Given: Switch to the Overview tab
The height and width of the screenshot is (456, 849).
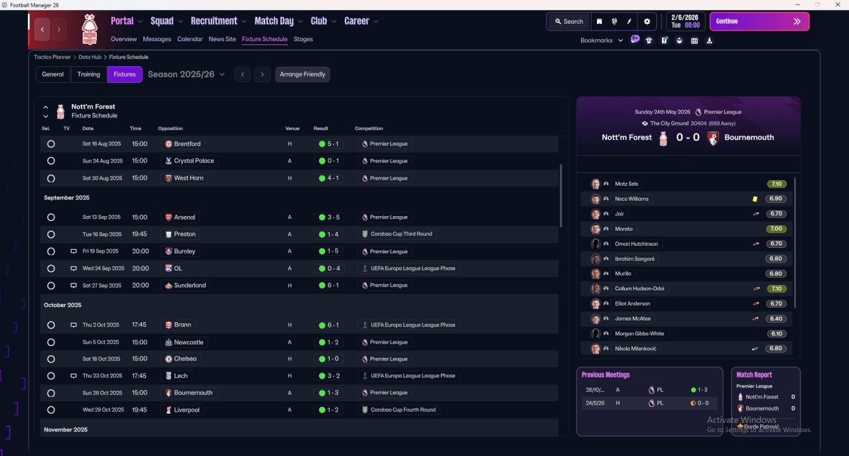Looking at the screenshot, I should tap(124, 39).
